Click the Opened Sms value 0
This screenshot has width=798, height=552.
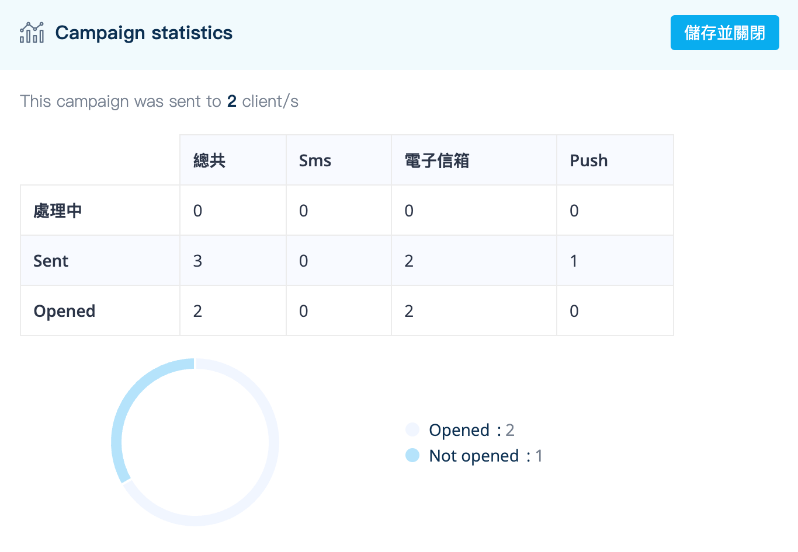tap(303, 311)
